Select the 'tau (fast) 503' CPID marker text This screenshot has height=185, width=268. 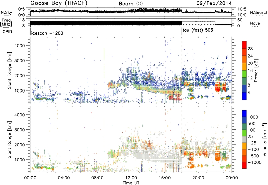[x=198, y=30]
